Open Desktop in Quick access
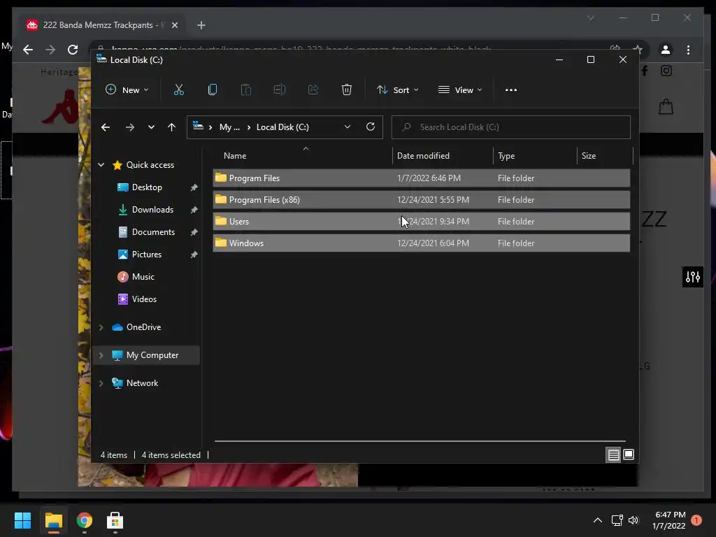Screen dimensions: 716x537 coord(147,187)
